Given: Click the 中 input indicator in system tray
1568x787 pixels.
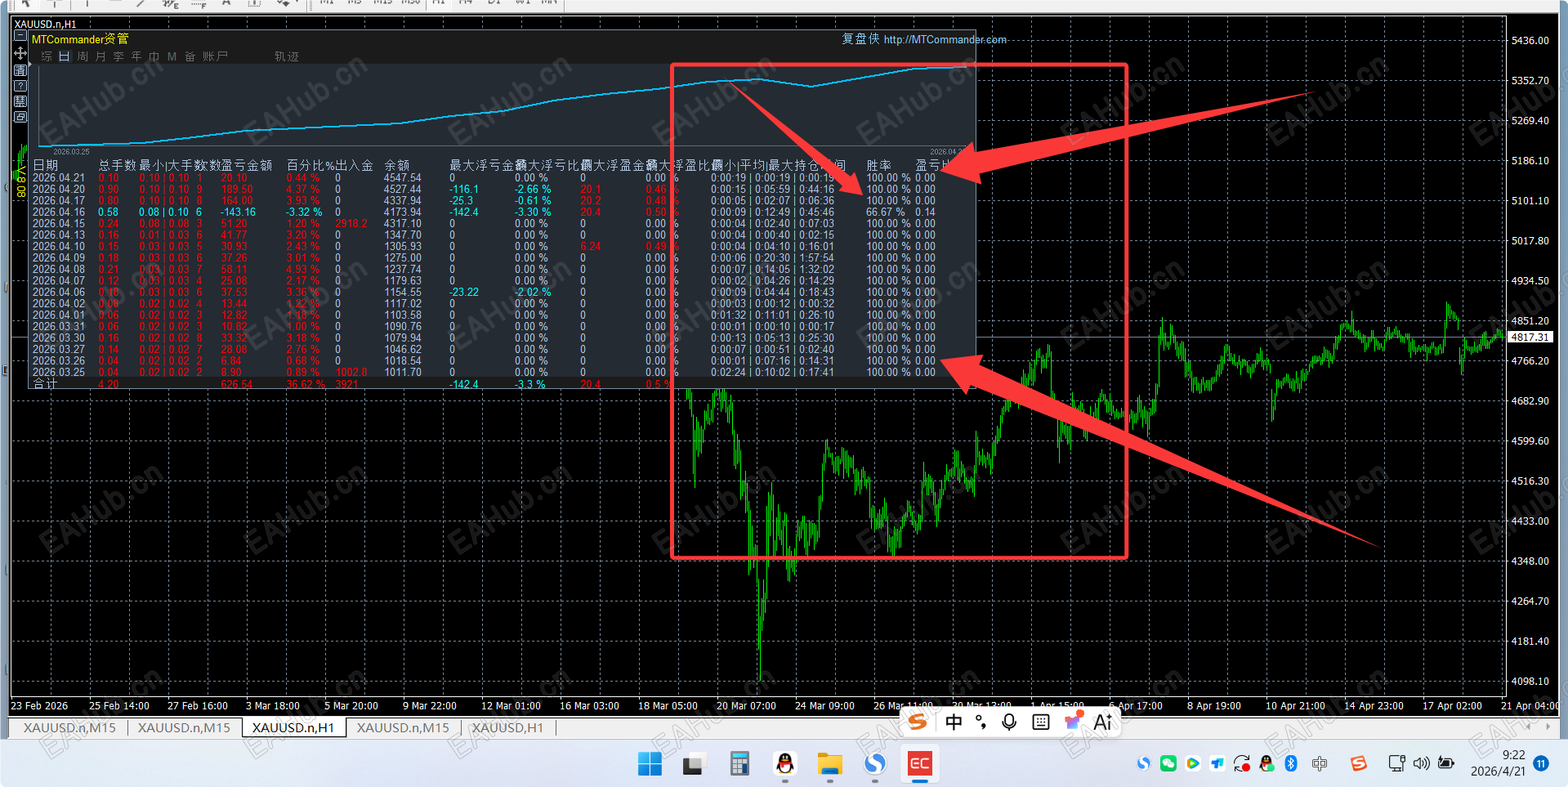Looking at the screenshot, I should (x=1320, y=763).
